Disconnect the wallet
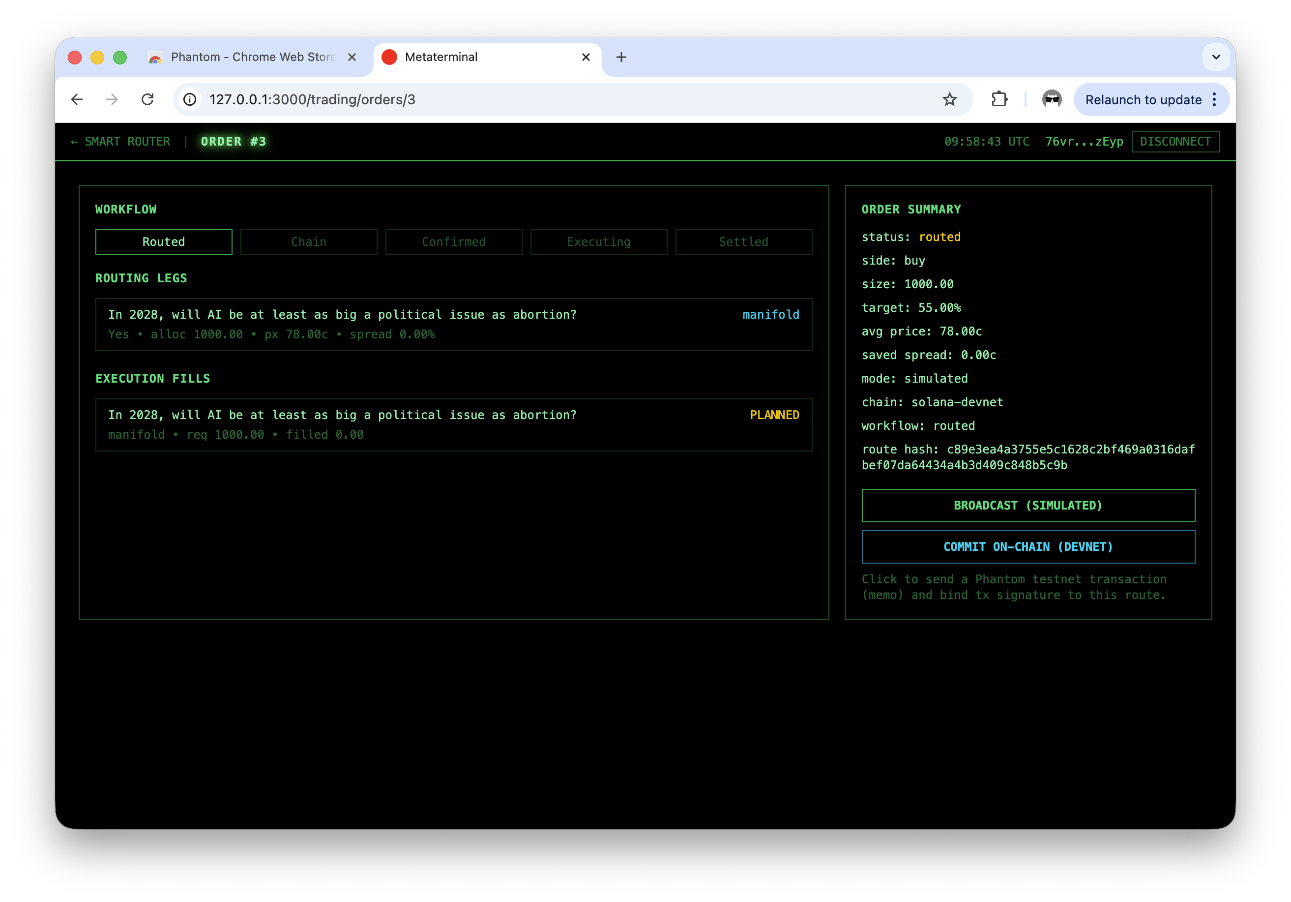The width and height of the screenshot is (1291, 902). 1174,142
